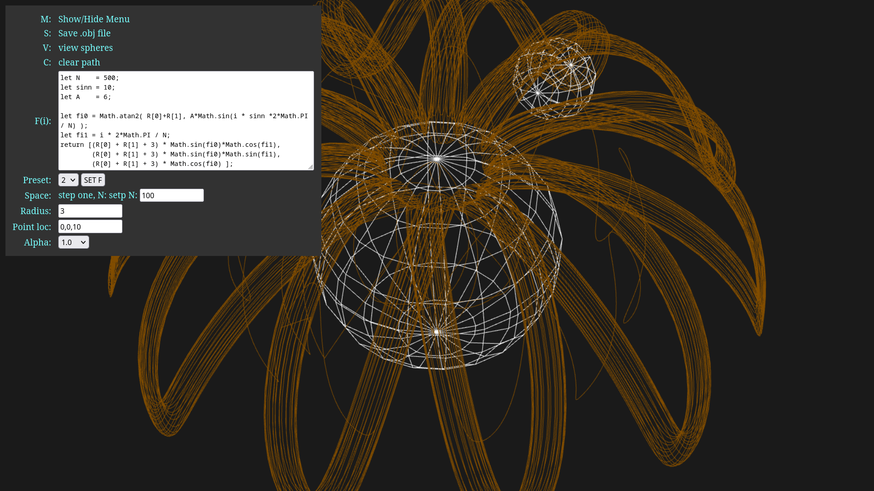
Task: Click the Show/Hide Menu link
Action: click(x=94, y=19)
